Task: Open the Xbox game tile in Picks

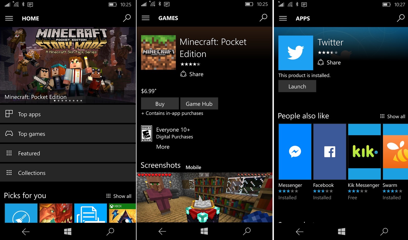Action: 122,213
